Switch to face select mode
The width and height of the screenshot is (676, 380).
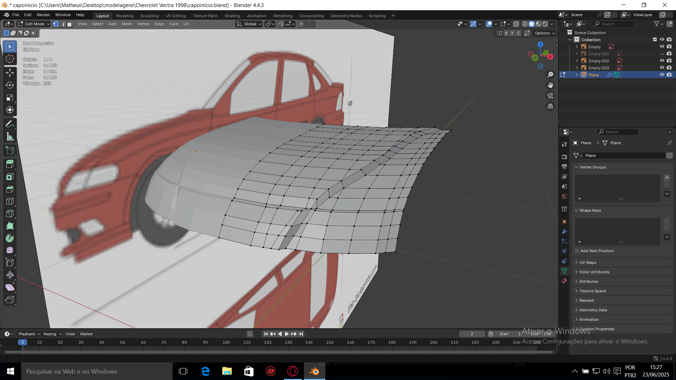70,24
